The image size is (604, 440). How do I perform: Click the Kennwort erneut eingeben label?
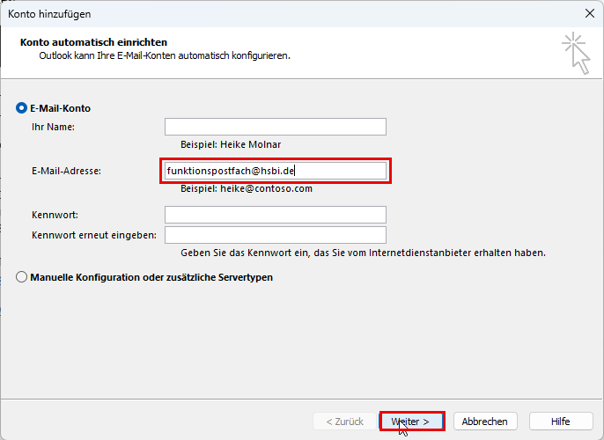94,235
